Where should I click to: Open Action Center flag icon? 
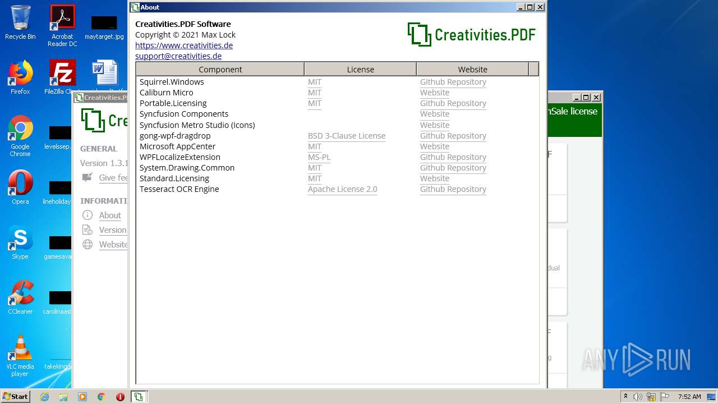click(665, 397)
